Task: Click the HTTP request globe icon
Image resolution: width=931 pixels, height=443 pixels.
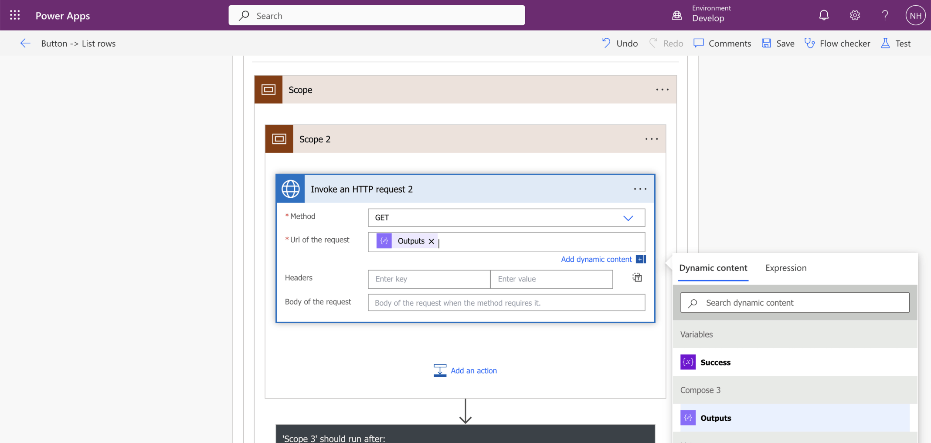Action: pos(291,189)
